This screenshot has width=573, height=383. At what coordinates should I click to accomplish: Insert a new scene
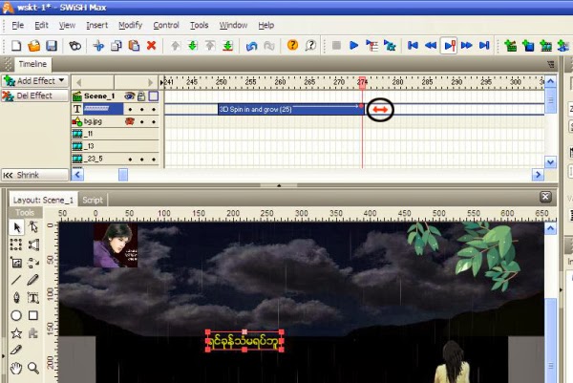point(510,46)
